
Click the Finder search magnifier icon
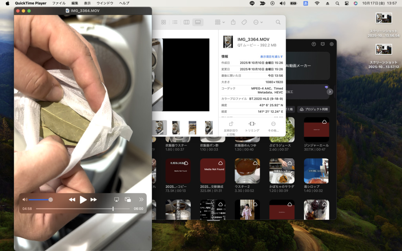[278, 22]
